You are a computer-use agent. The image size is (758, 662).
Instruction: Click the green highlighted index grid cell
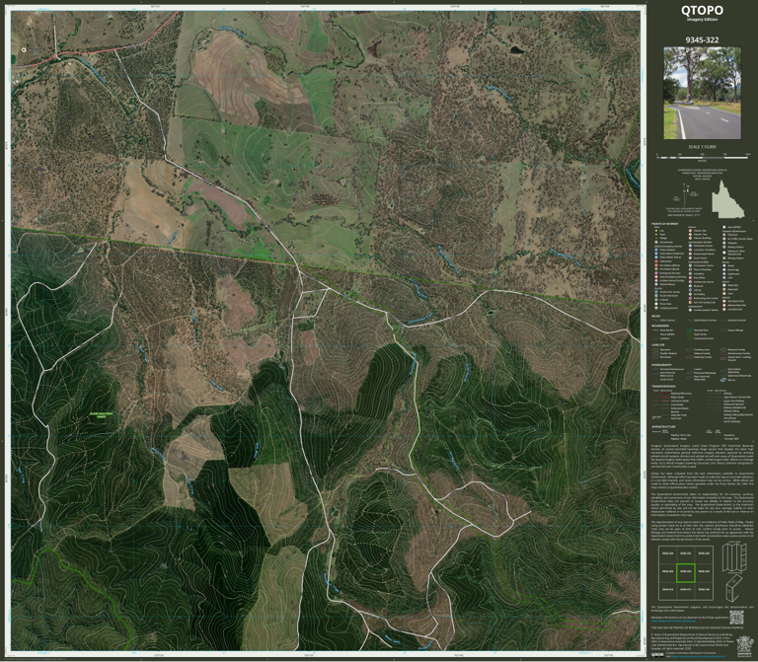686,572
